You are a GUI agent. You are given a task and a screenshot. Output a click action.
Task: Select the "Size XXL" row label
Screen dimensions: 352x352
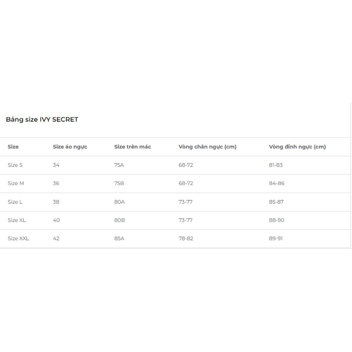[19, 238]
